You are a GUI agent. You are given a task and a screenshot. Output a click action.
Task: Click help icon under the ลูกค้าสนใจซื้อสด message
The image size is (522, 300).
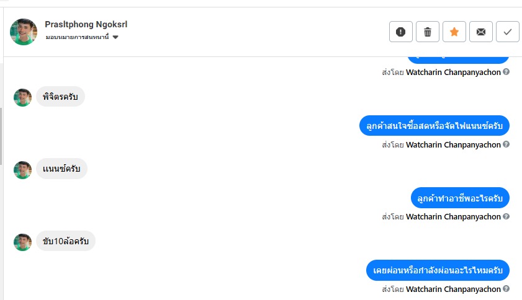pyautogui.click(x=506, y=144)
